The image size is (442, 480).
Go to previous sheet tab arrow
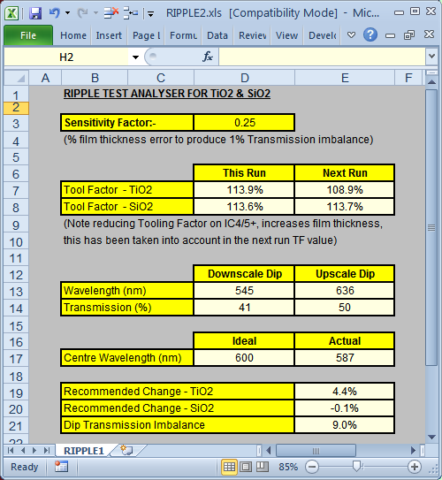coord(23,450)
